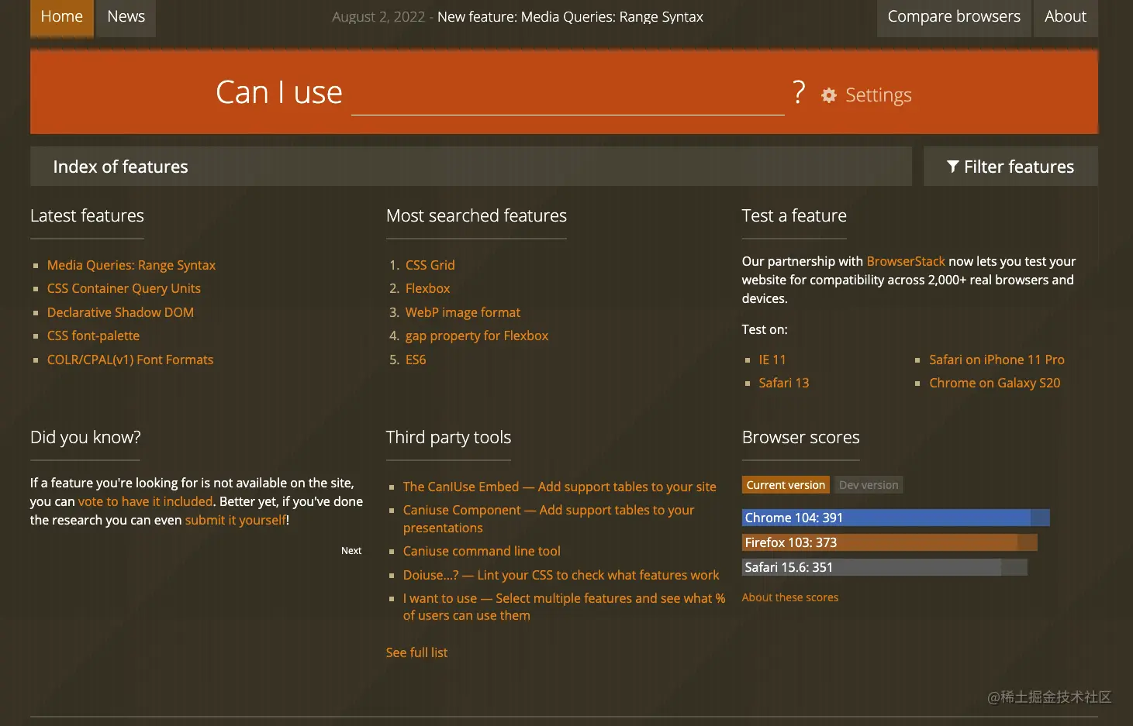The image size is (1133, 726).
Task: Open the Home tab
Action: [62, 17]
